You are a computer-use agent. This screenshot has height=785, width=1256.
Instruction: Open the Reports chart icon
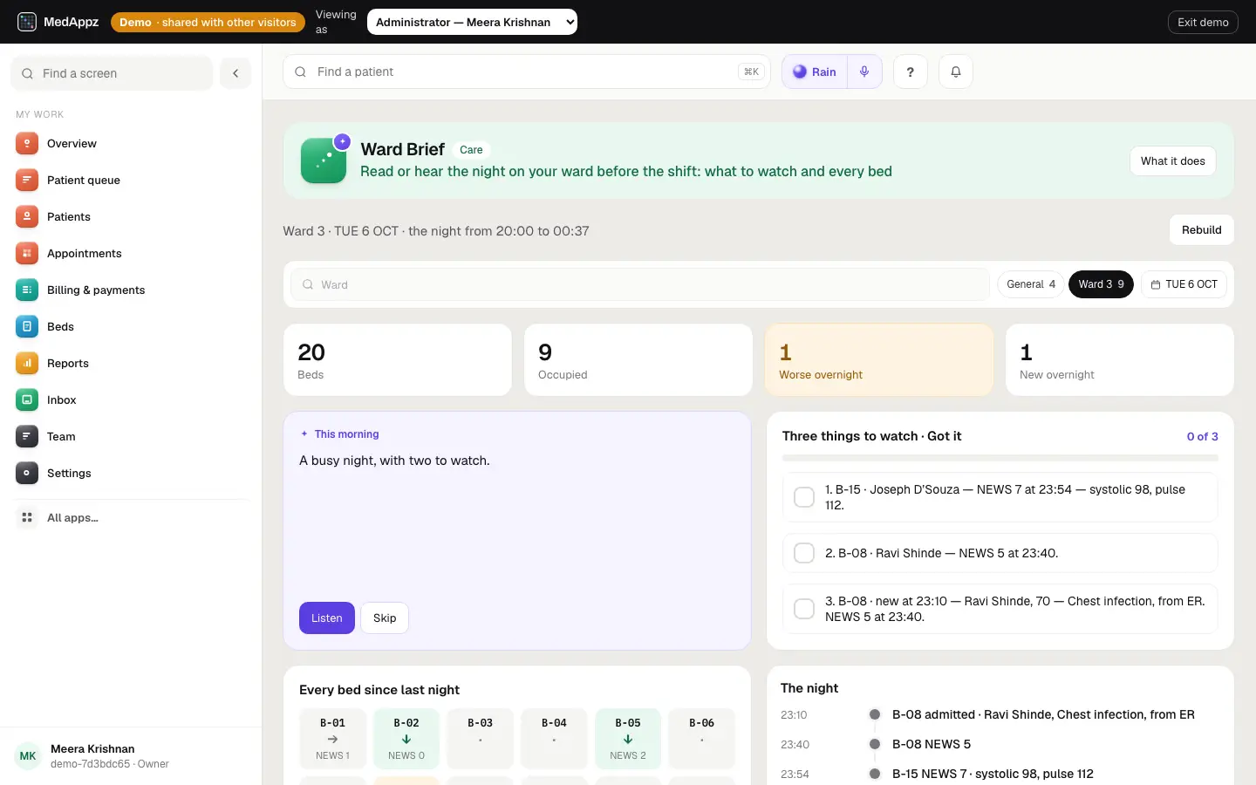pos(27,364)
